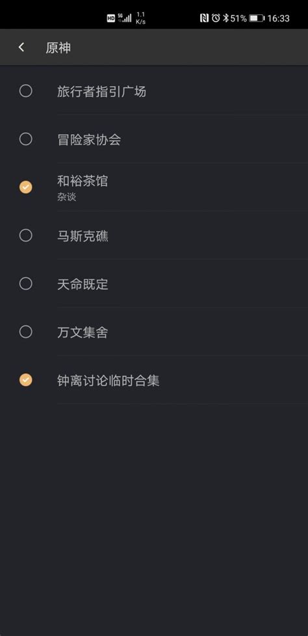Tap the 天命既定 label text

tap(83, 284)
